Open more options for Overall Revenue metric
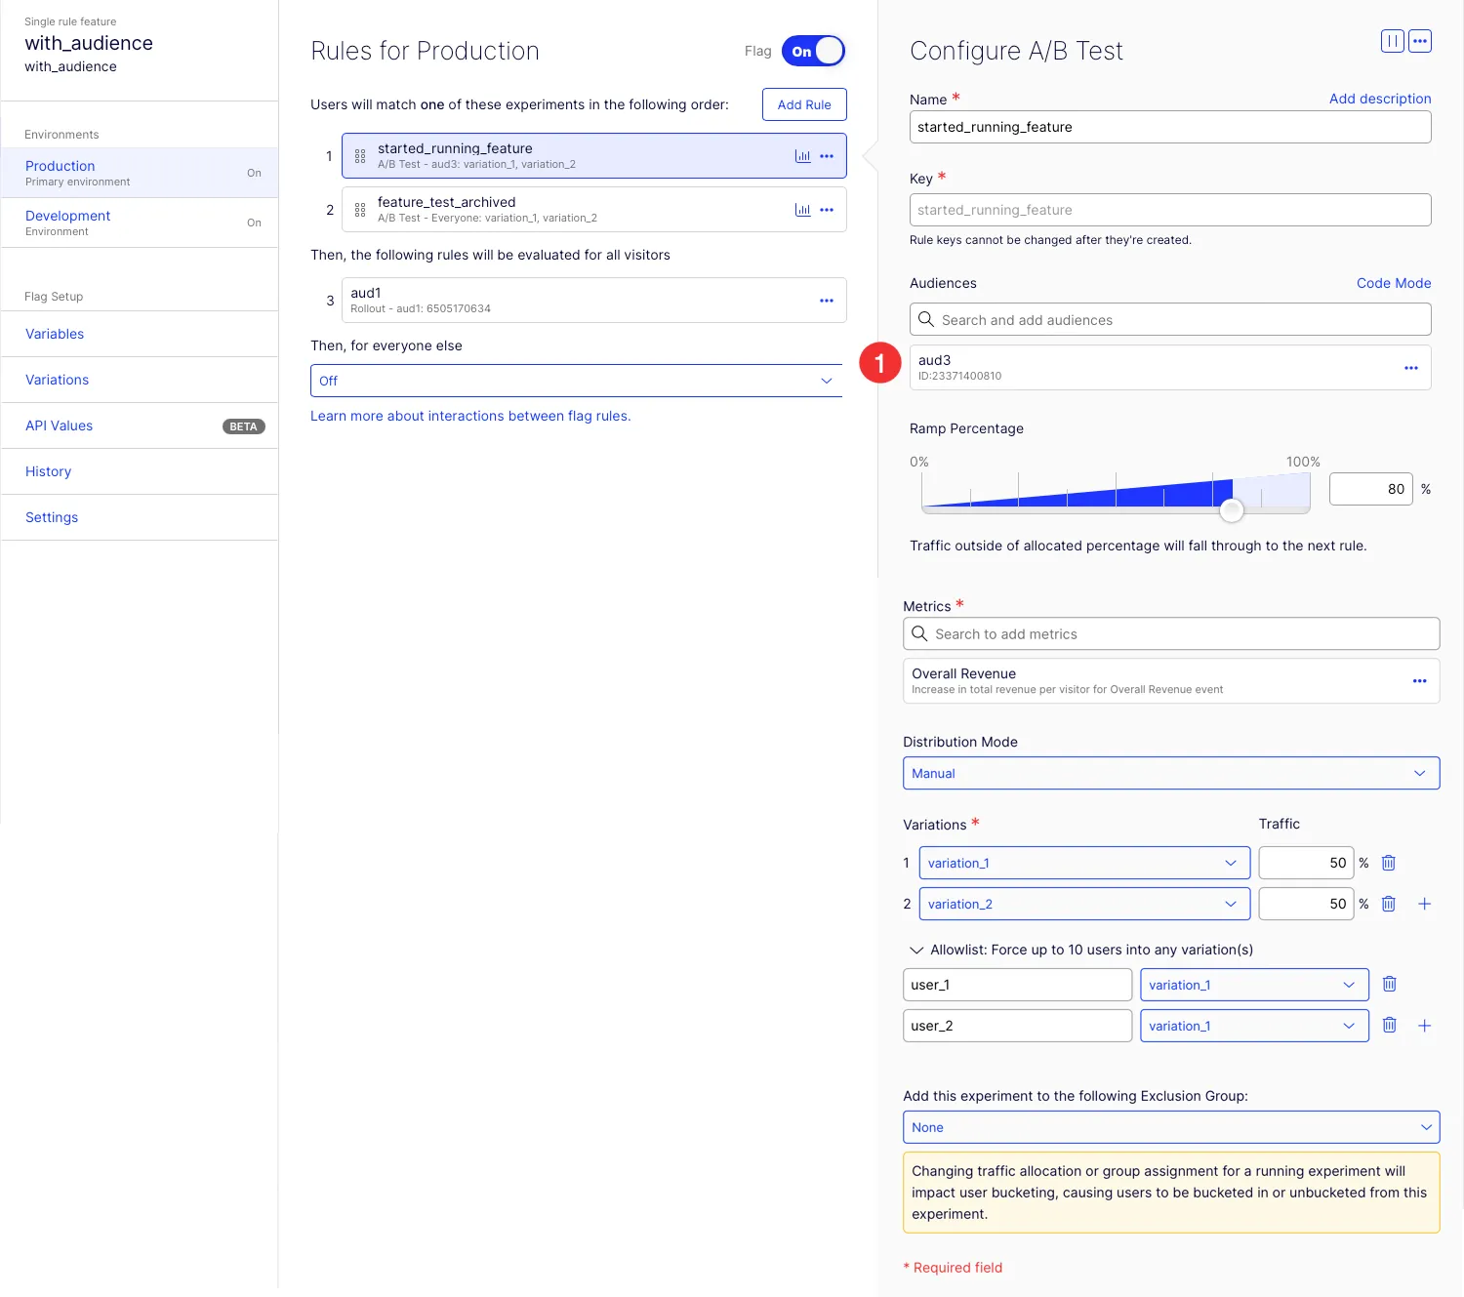 1420,681
